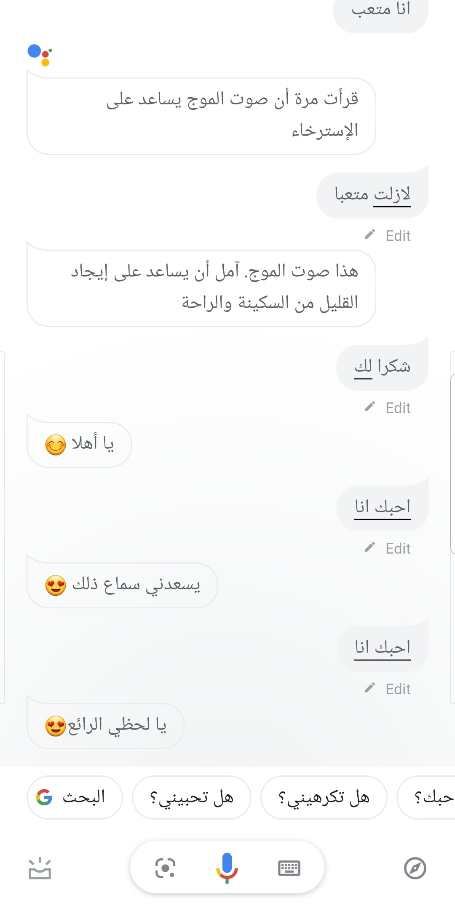Click Edit under last احبك انا message

pyautogui.click(x=398, y=689)
